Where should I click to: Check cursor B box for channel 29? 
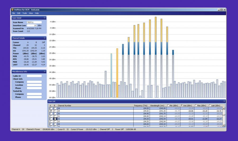[55, 111]
